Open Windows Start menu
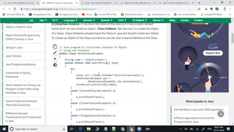234x132 pixels. click(4, 129)
